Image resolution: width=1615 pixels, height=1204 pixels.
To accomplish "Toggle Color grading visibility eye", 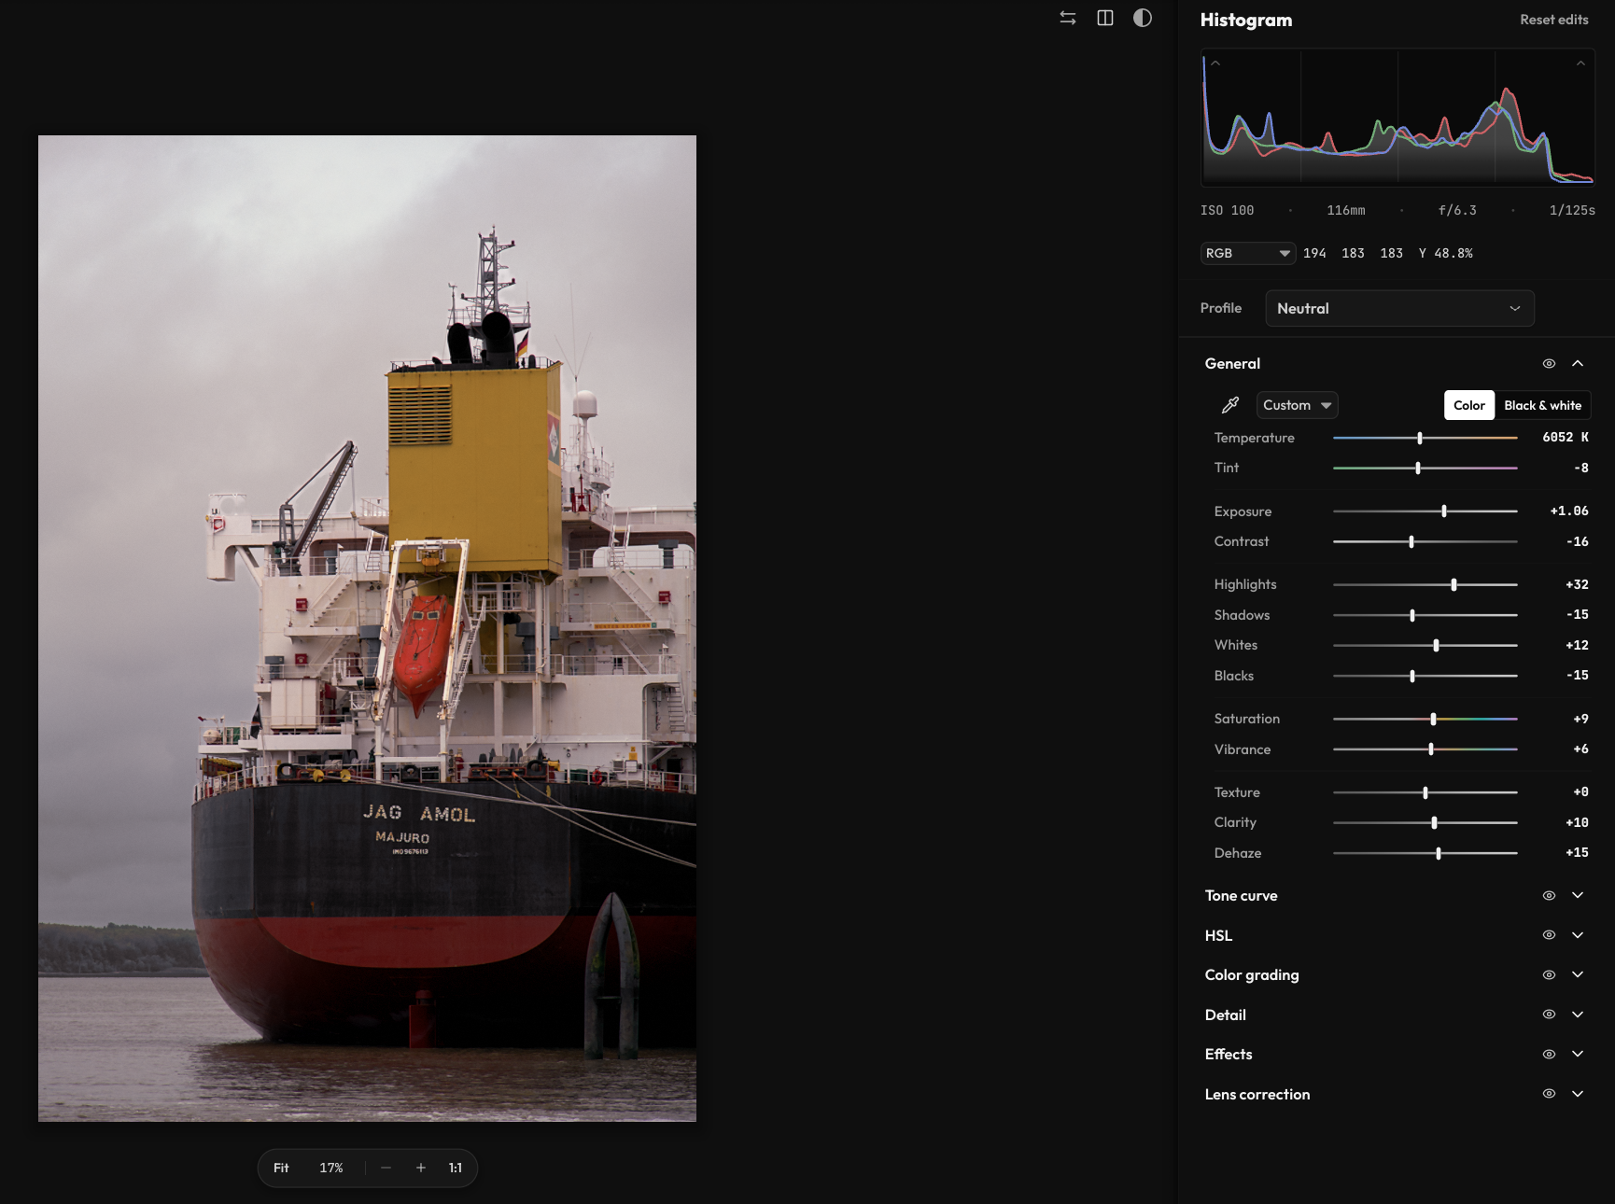I will (1549, 974).
